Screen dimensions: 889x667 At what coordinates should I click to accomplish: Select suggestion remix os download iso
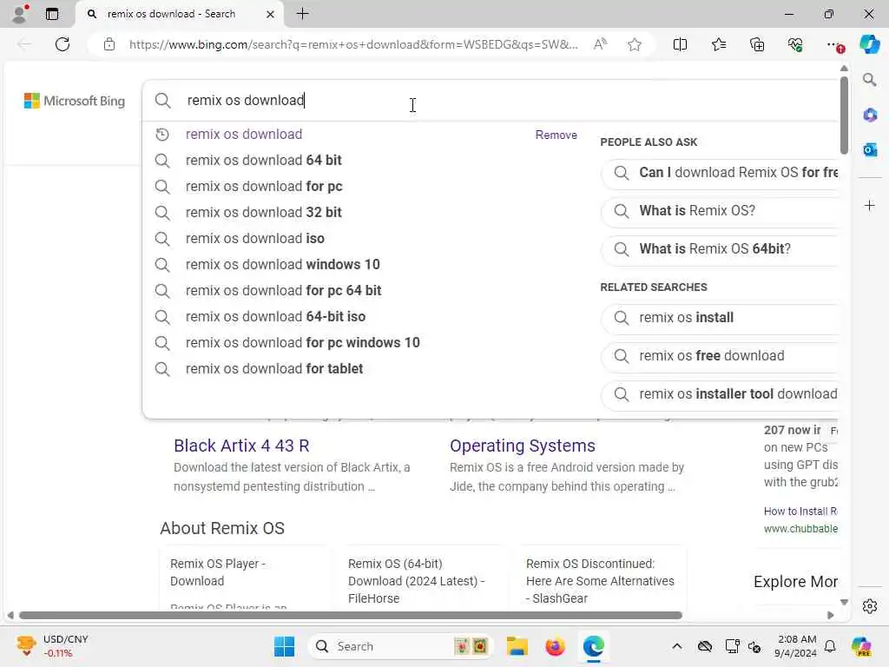pyautogui.click(x=255, y=239)
